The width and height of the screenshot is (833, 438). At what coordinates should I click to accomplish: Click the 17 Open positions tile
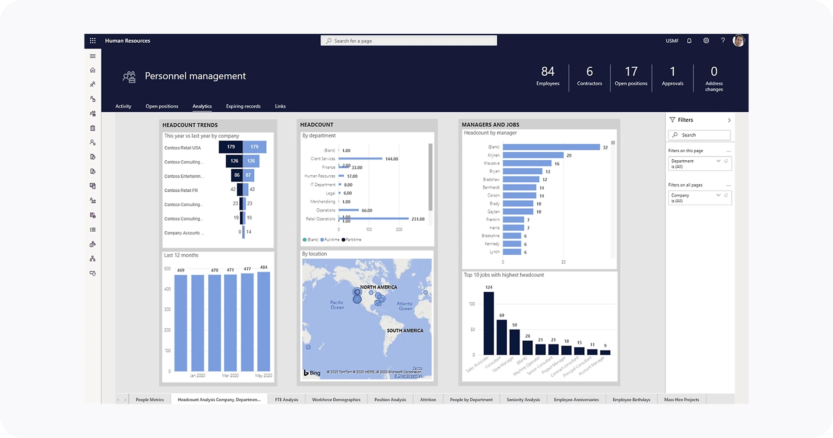pyautogui.click(x=631, y=77)
